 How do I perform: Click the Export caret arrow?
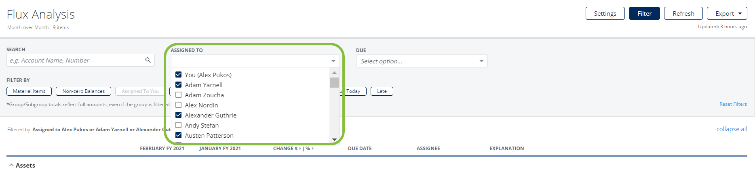coord(740,13)
